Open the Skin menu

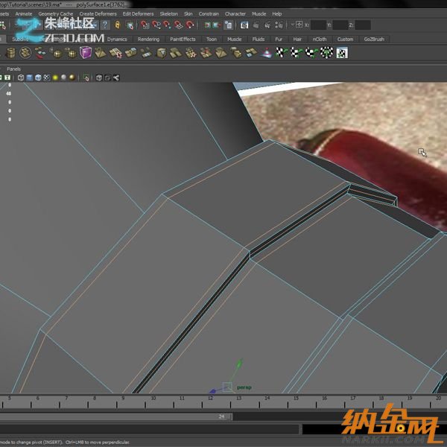point(188,13)
